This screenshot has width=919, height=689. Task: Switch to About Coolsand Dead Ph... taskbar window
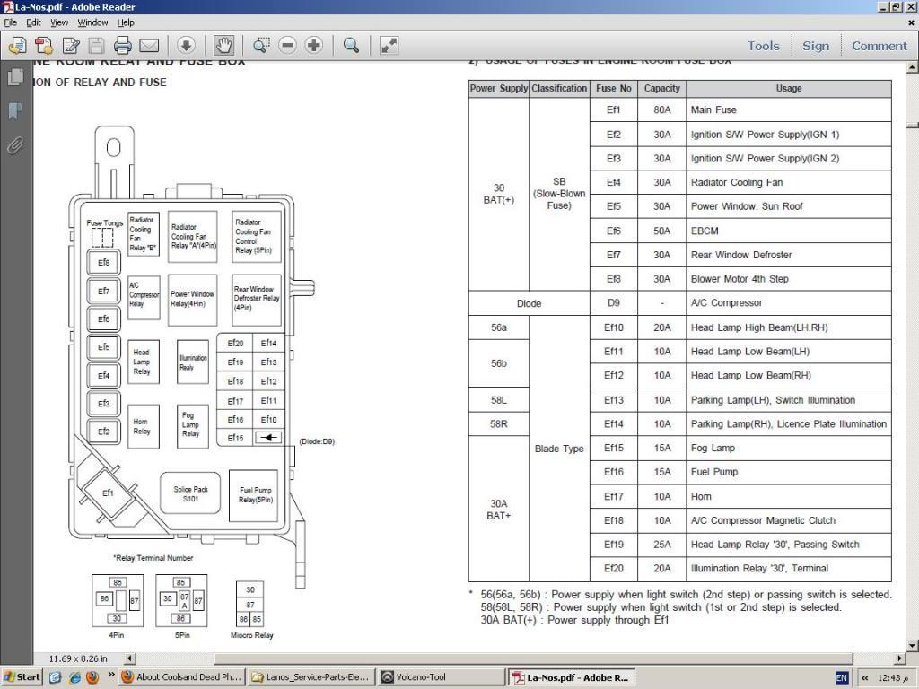(x=181, y=677)
